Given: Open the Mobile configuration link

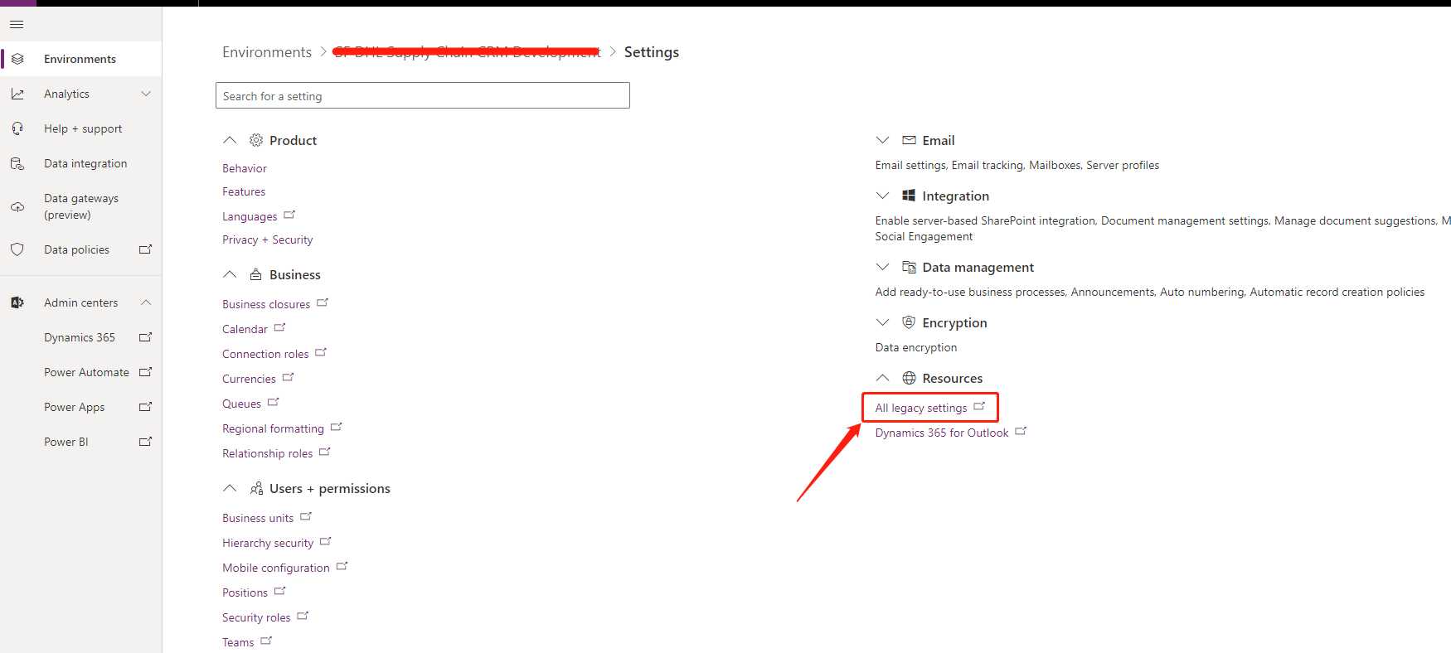Looking at the screenshot, I should (x=276, y=568).
